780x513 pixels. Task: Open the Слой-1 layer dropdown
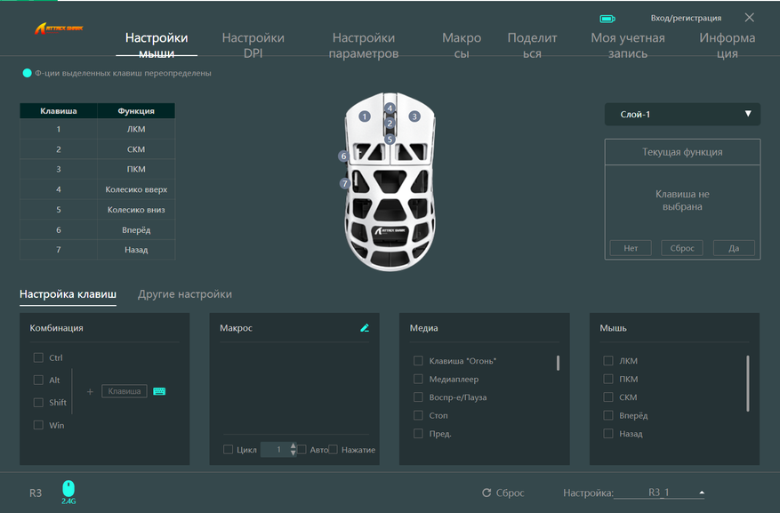click(682, 115)
